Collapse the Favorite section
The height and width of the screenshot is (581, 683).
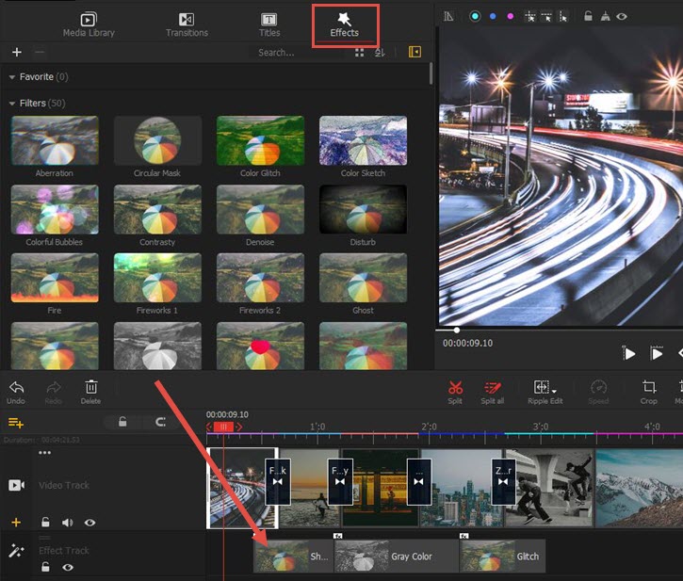click(x=12, y=77)
